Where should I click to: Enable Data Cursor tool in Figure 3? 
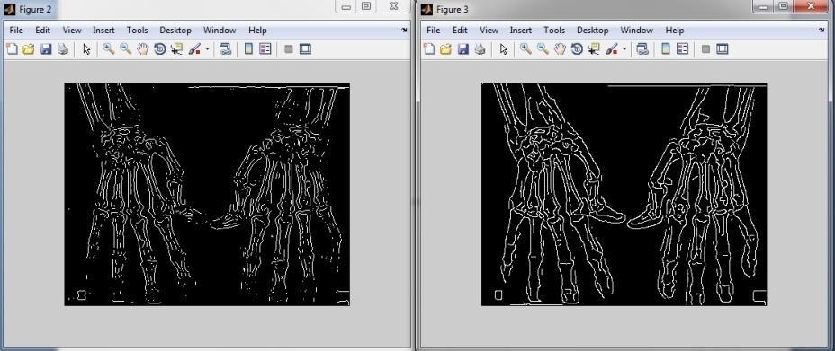point(593,49)
